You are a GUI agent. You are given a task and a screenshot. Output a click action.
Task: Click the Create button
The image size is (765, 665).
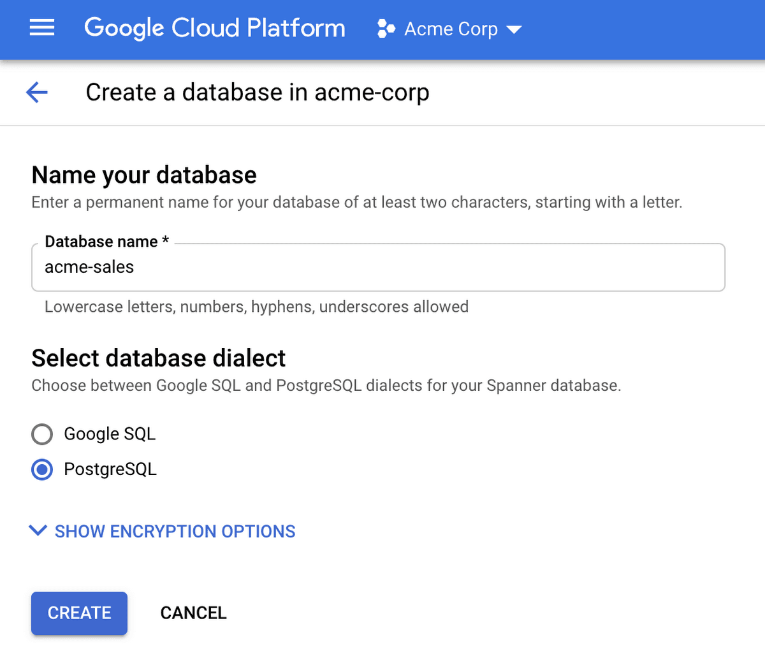click(x=79, y=613)
